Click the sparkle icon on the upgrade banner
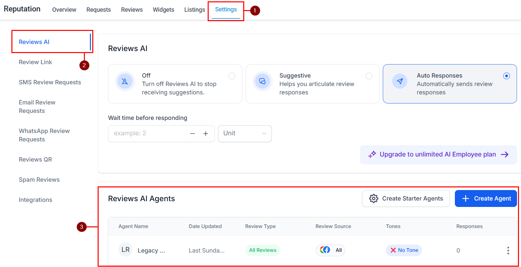Image resolution: width=521 pixels, height=267 pixels. click(372, 154)
